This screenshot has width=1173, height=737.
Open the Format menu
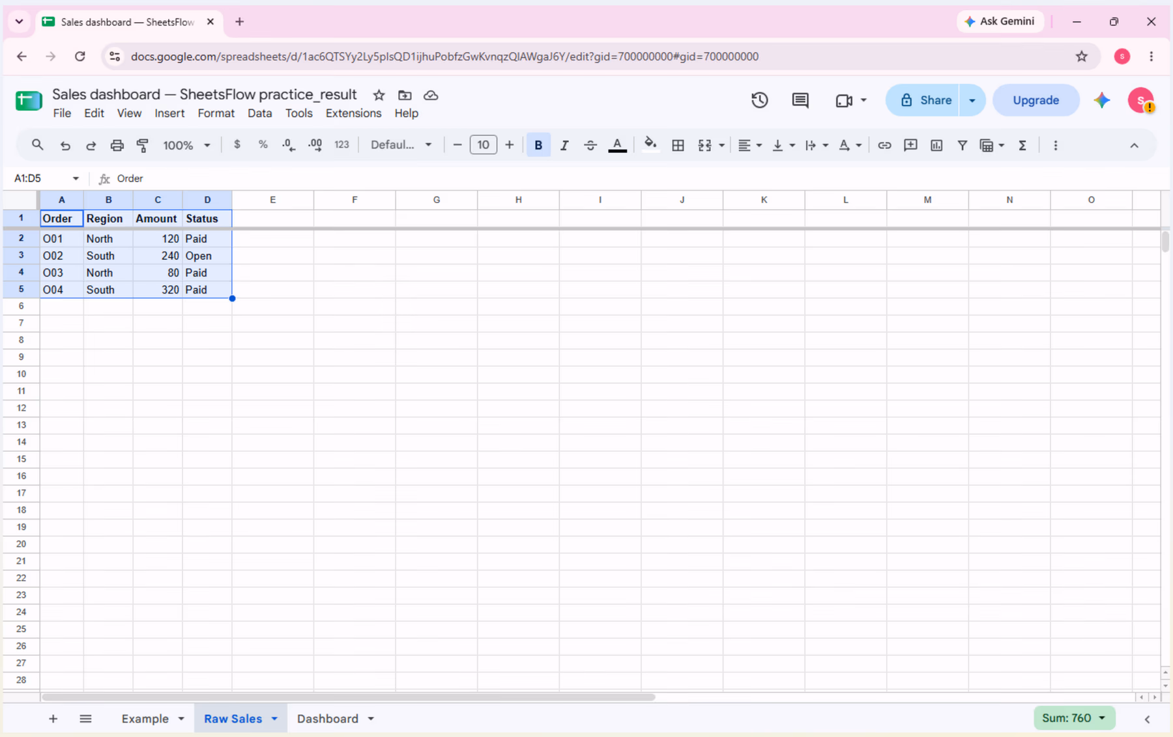(216, 113)
